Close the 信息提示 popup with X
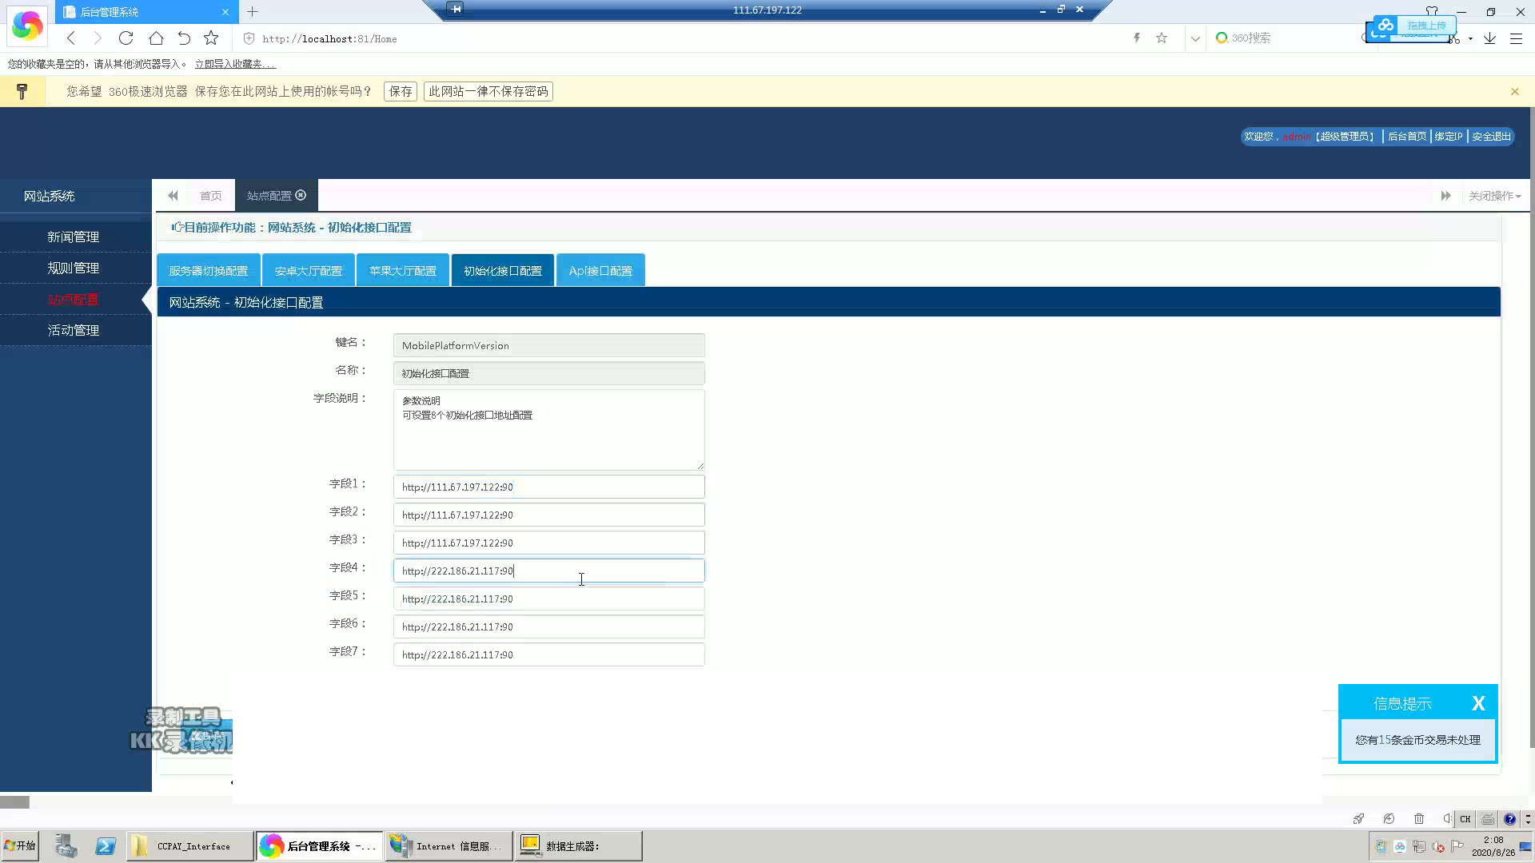 coord(1478,703)
